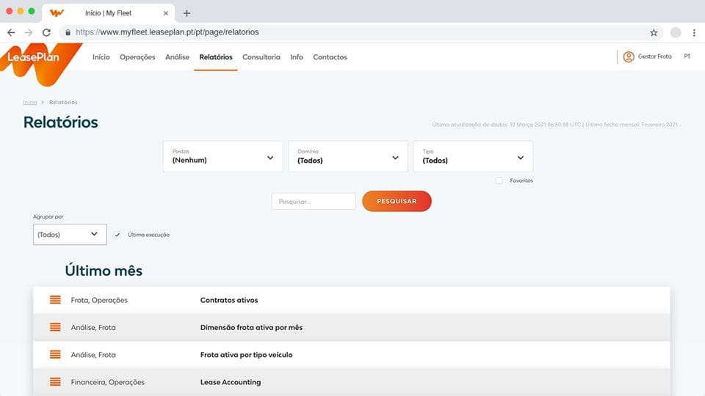Uncheck the Última execução checkbox
Image resolution: width=705 pixels, height=396 pixels.
click(117, 235)
